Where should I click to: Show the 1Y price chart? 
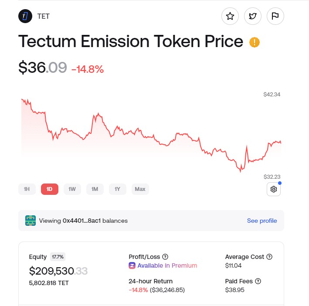tap(118, 189)
